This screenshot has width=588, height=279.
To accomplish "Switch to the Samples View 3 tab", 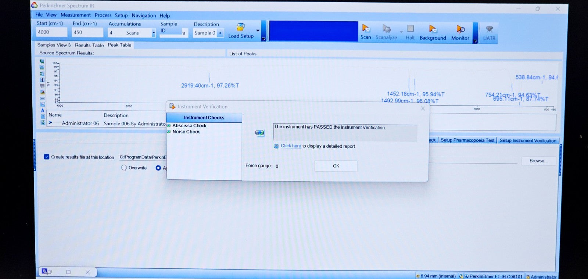I will [x=54, y=45].
